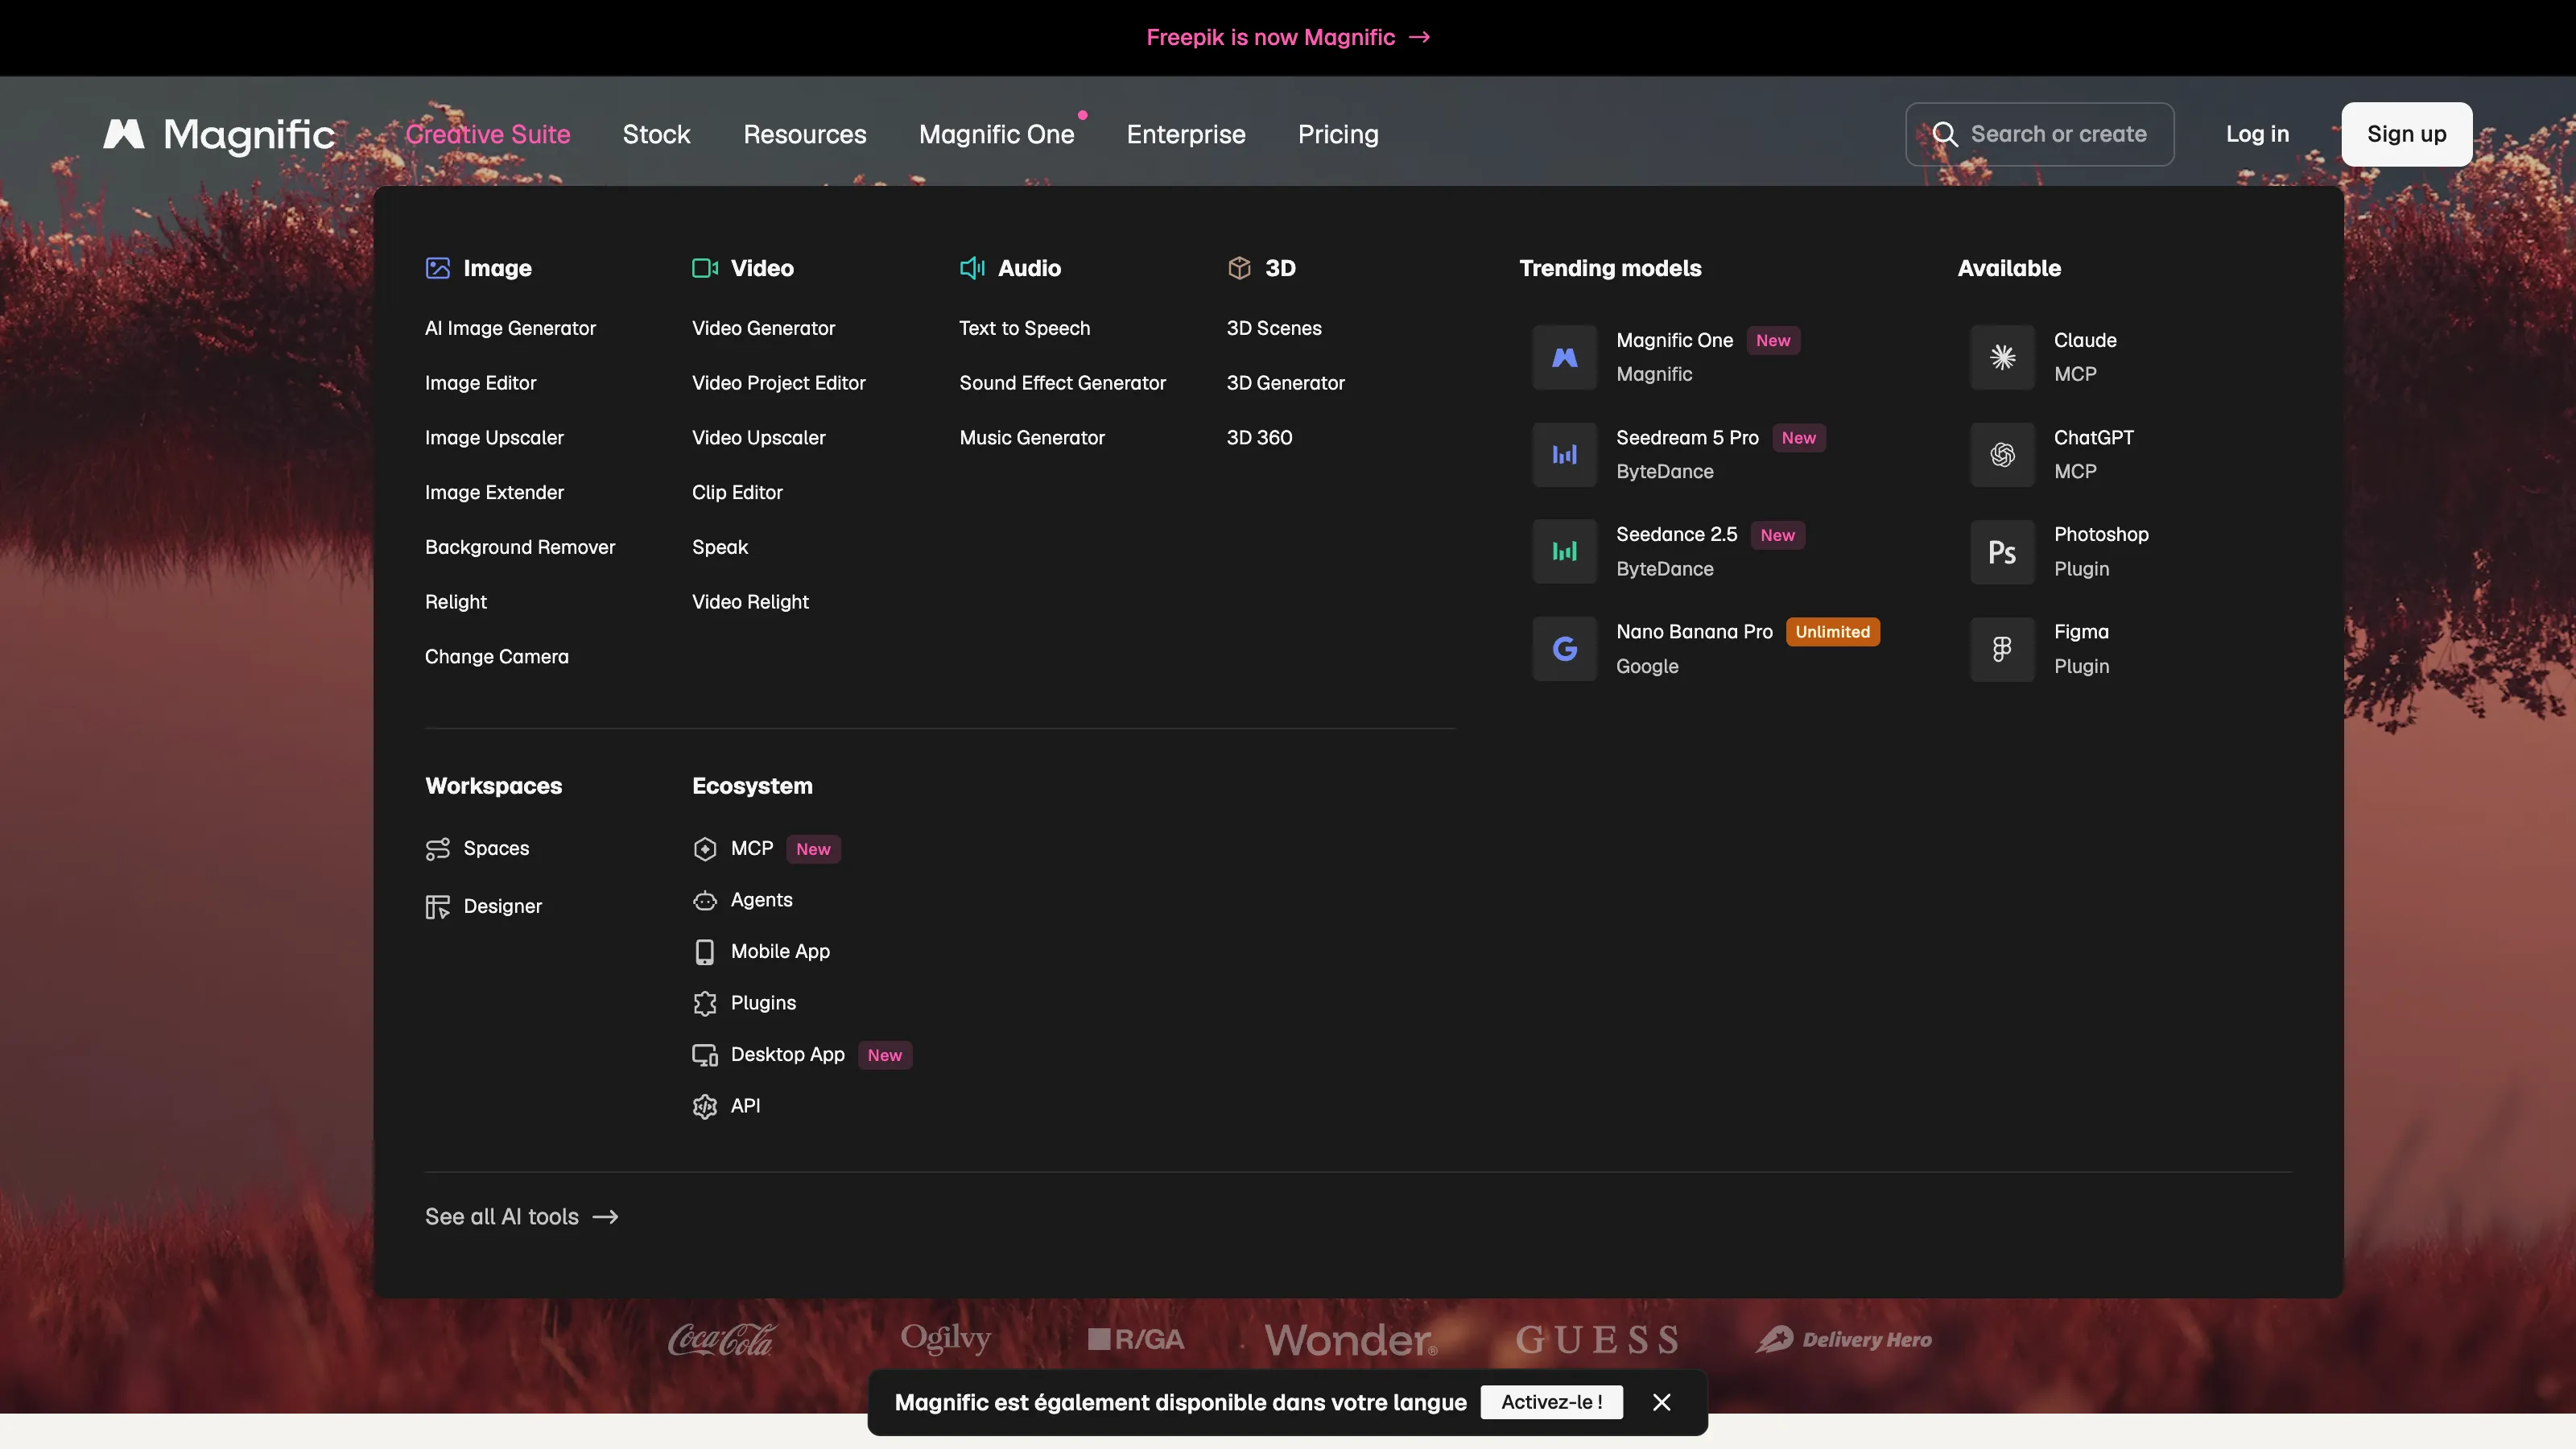This screenshot has width=2576, height=1449.
Task: Open the Sound Effect Generator tool
Action: (1062, 383)
